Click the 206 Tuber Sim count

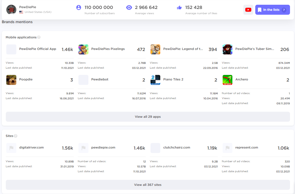pos(285,49)
